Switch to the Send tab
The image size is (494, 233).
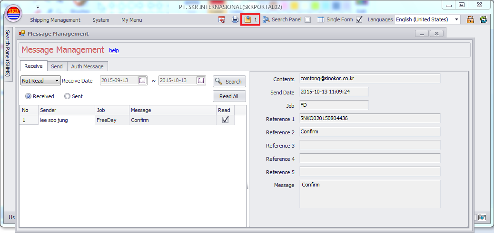(57, 66)
